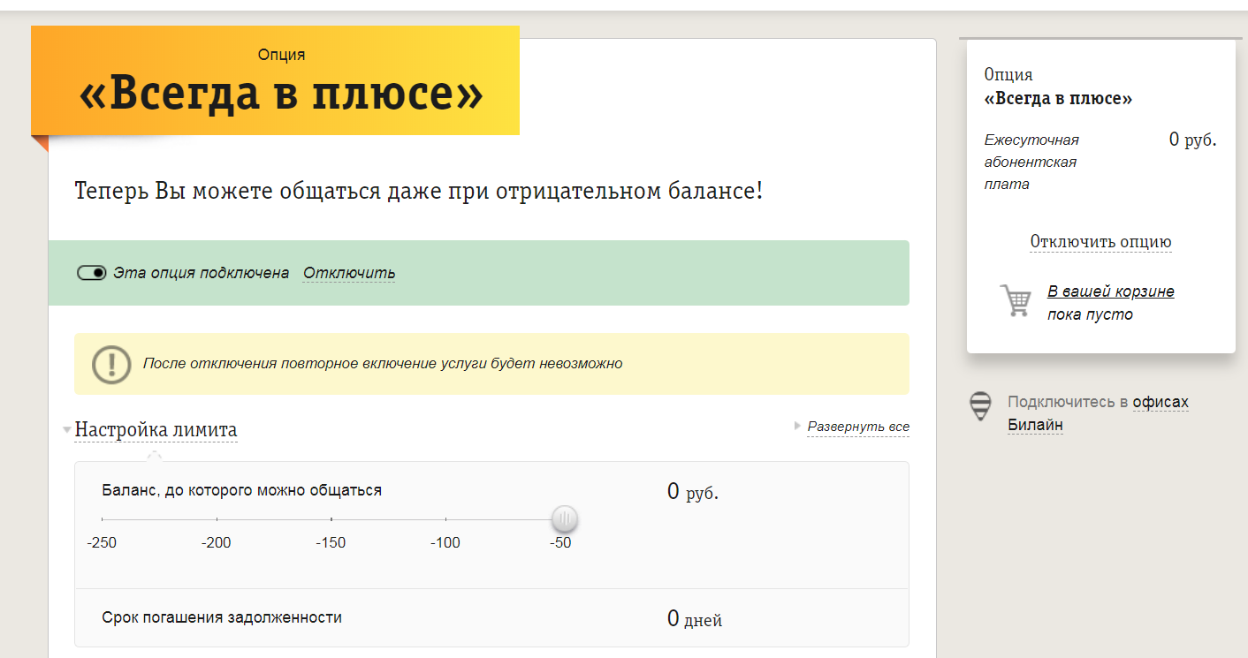Click 'Срок погашения задолженности' row label

point(222,617)
